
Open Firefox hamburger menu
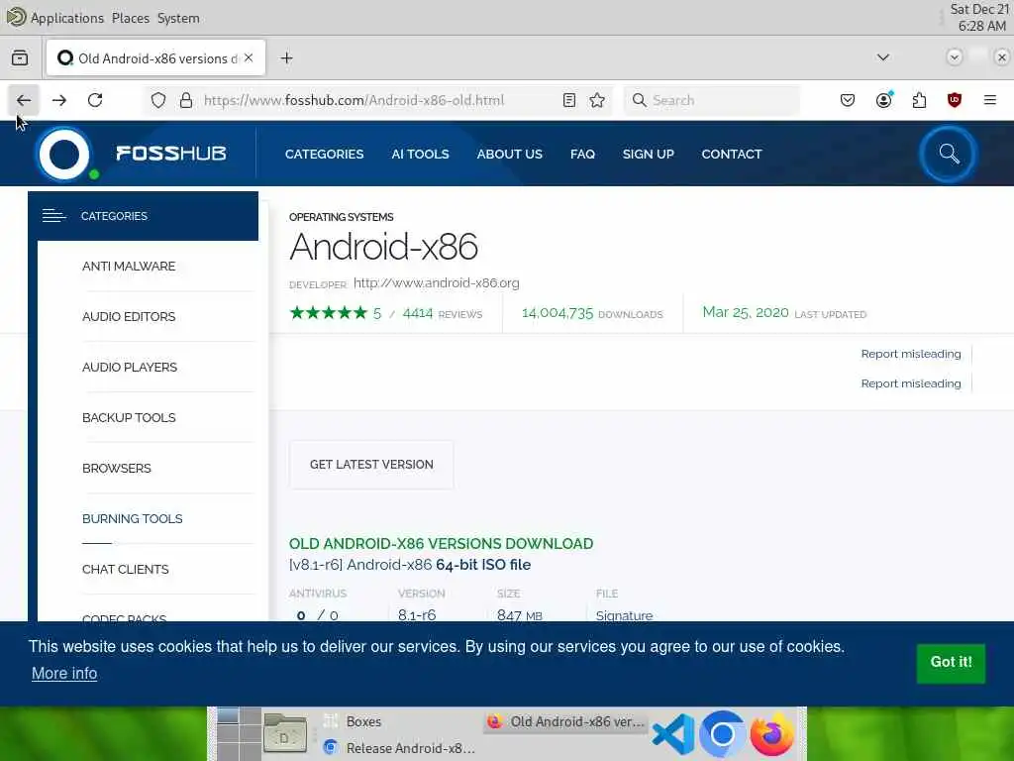point(990,100)
